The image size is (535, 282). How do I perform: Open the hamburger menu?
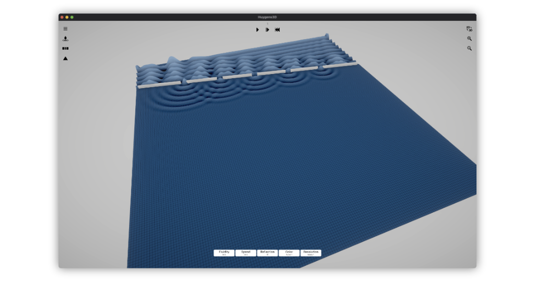(65, 29)
